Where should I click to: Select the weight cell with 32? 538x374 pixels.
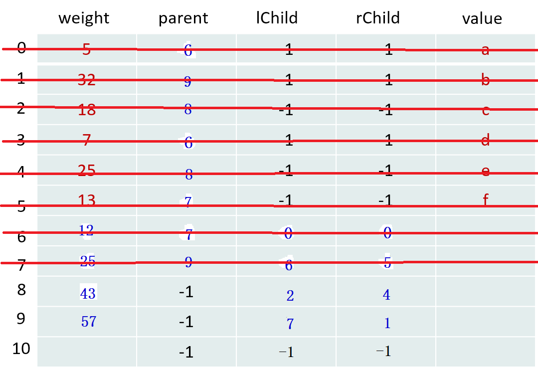[87, 80]
